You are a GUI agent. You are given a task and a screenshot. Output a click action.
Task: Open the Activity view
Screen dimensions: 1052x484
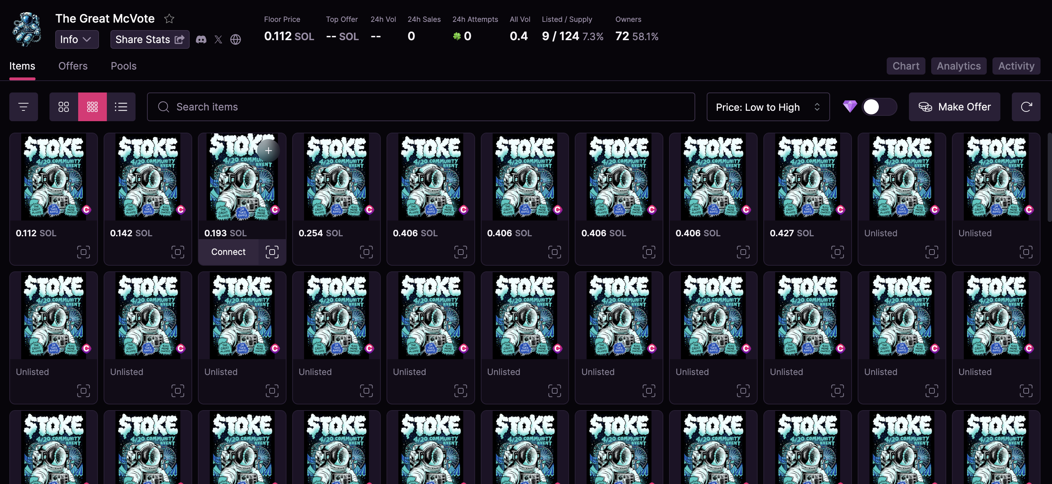click(1016, 66)
